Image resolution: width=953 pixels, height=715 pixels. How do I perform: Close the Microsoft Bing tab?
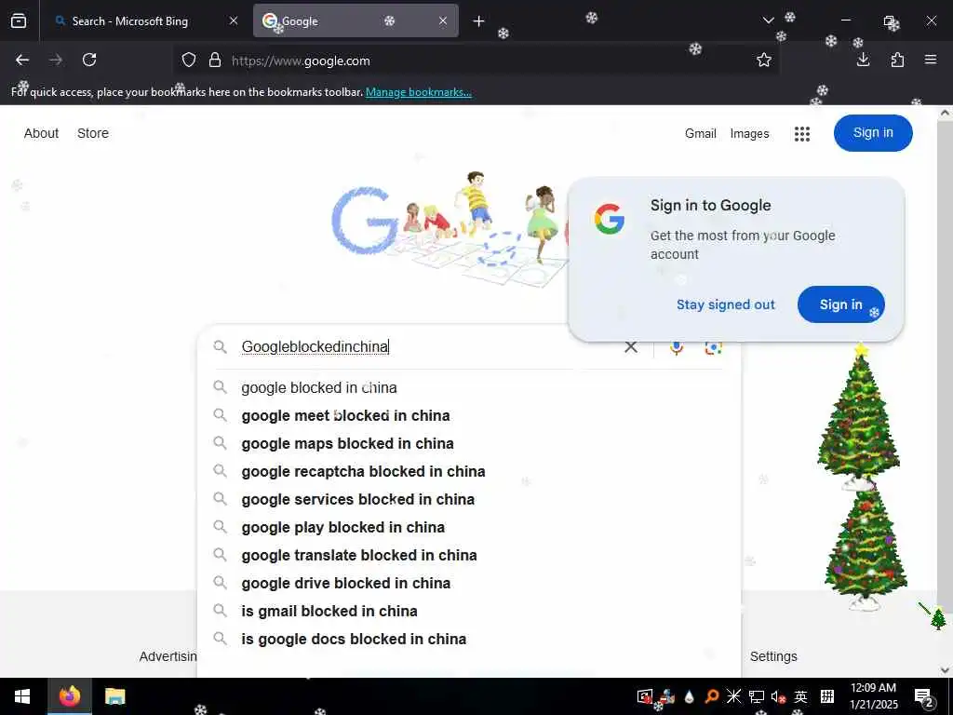(234, 20)
